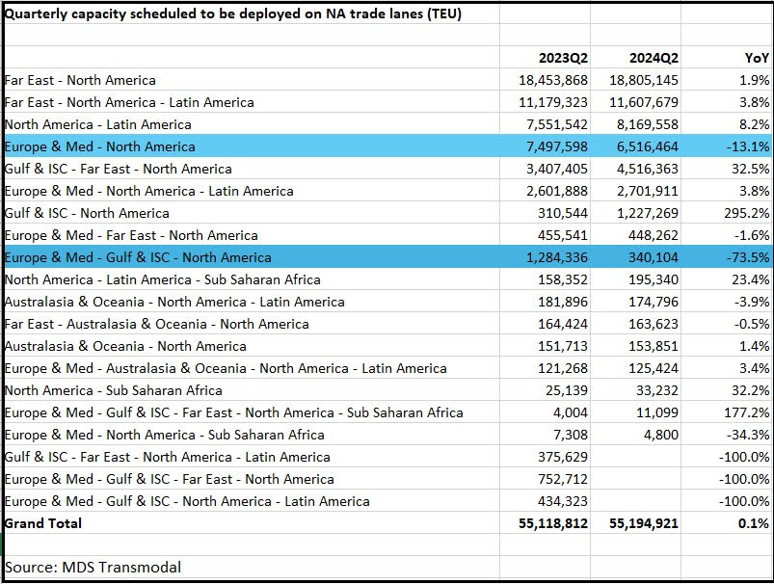
Task: Select the highlighted Europe & Med - North America cell
Action: coord(100,146)
